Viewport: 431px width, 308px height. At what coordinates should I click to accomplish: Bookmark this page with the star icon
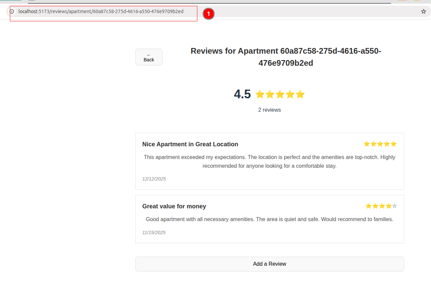[423, 11]
